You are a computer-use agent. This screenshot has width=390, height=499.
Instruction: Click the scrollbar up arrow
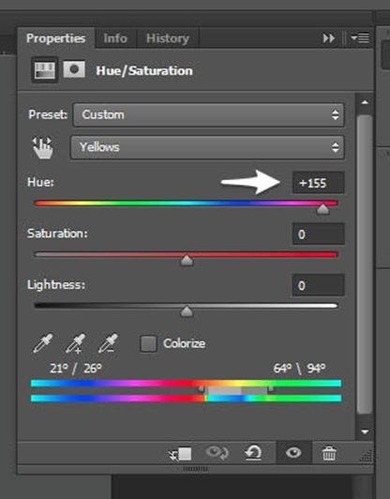click(x=365, y=103)
